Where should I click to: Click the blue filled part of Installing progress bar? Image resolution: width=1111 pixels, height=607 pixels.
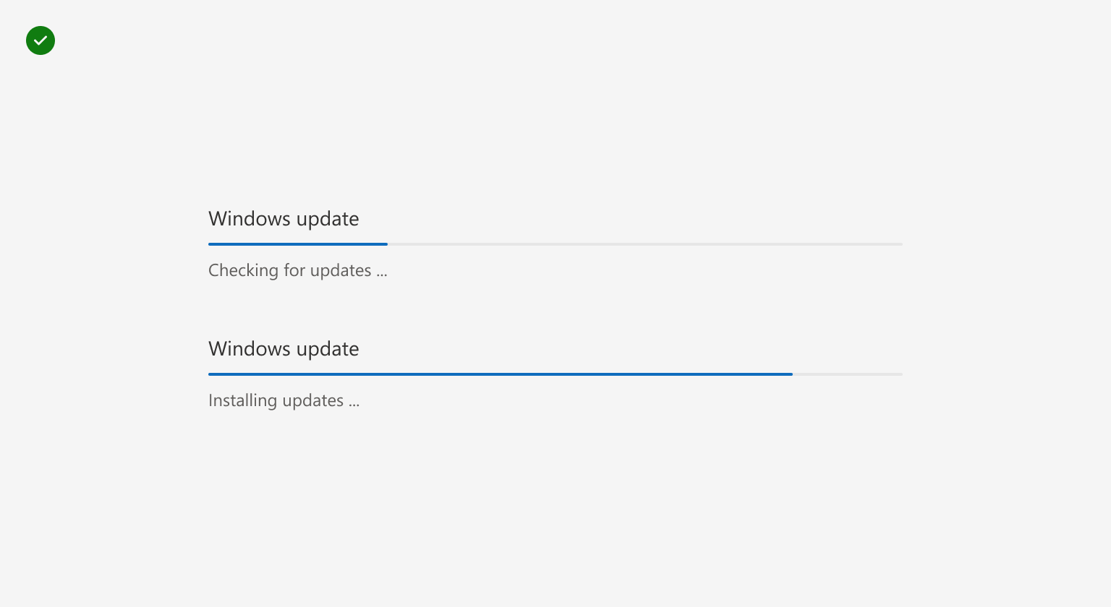pos(501,374)
